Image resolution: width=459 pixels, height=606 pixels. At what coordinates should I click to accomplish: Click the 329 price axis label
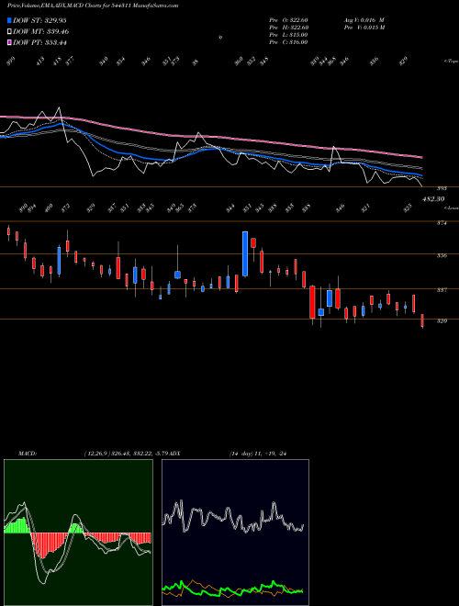pos(442,320)
